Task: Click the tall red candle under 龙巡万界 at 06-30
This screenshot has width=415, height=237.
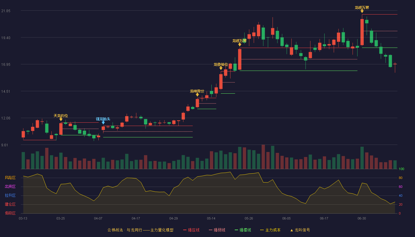Action: [x=362, y=32]
